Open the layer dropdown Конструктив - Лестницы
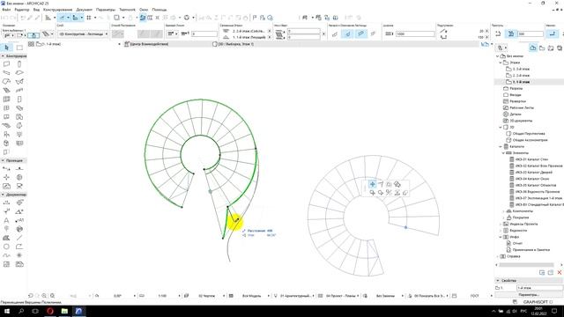Screen dimensions: 564x317 pyautogui.click(x=83, y=33)
